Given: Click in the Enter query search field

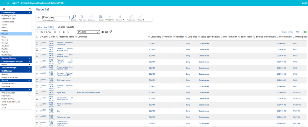Looking at the screenshot, I should coord(56,18).
